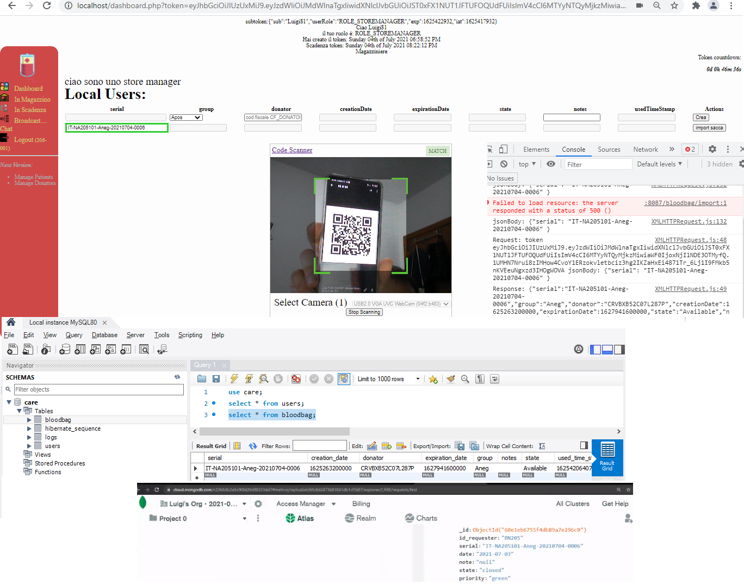Viewport: 744px width, 584px height.
Task: Toggle the left sidebar panel visibility icon
Action: click(x=596, y=349)
